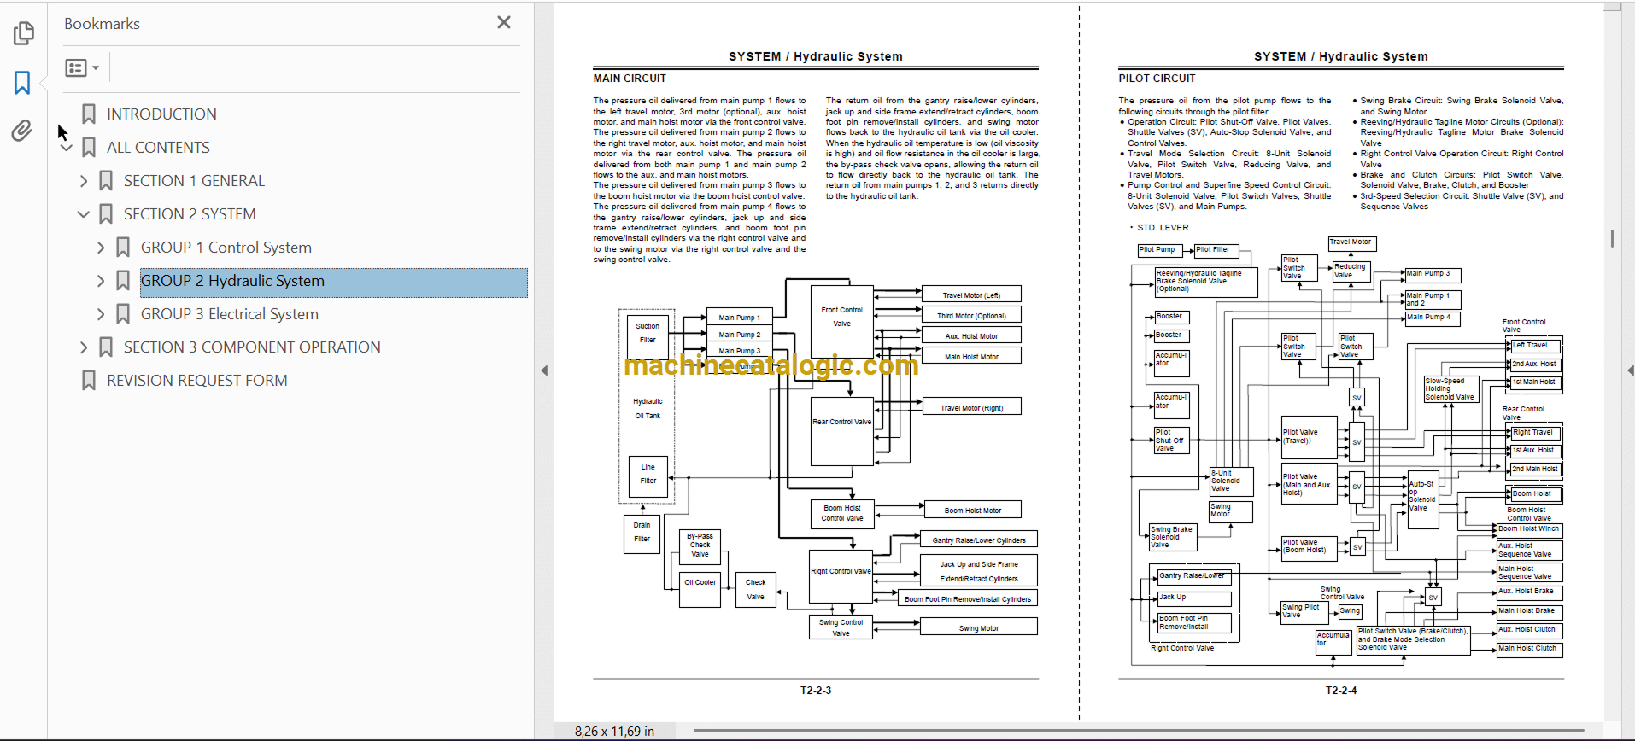Open the Attachments paperclip panel
The width and height of the screenshot is (1635, 741).
pyautogui.click(x=23, y=131)
